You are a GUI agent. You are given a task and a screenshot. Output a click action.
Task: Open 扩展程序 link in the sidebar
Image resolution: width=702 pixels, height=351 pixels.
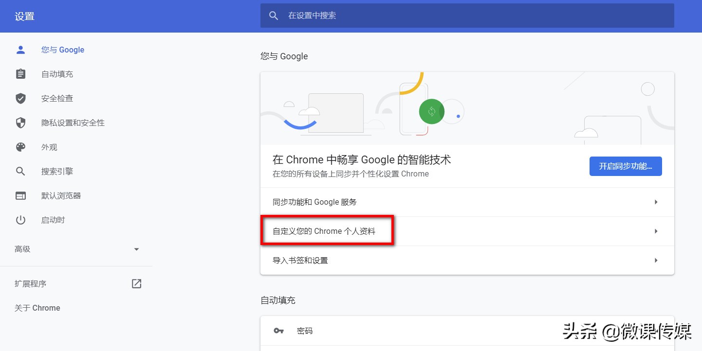pos(30,283)
